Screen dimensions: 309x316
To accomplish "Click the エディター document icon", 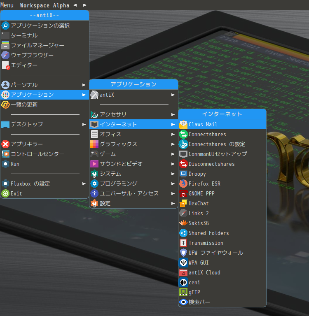I will [5, 65].
